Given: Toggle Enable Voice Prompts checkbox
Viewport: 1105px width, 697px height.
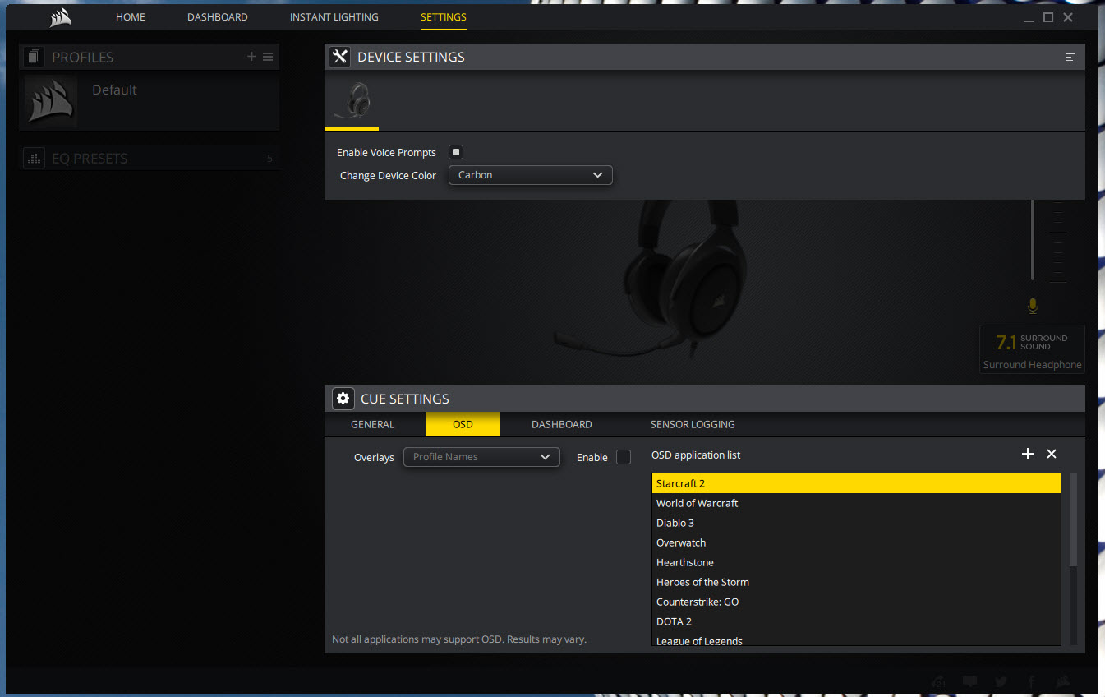Looking at the screenshot, I should pos(456,152).
